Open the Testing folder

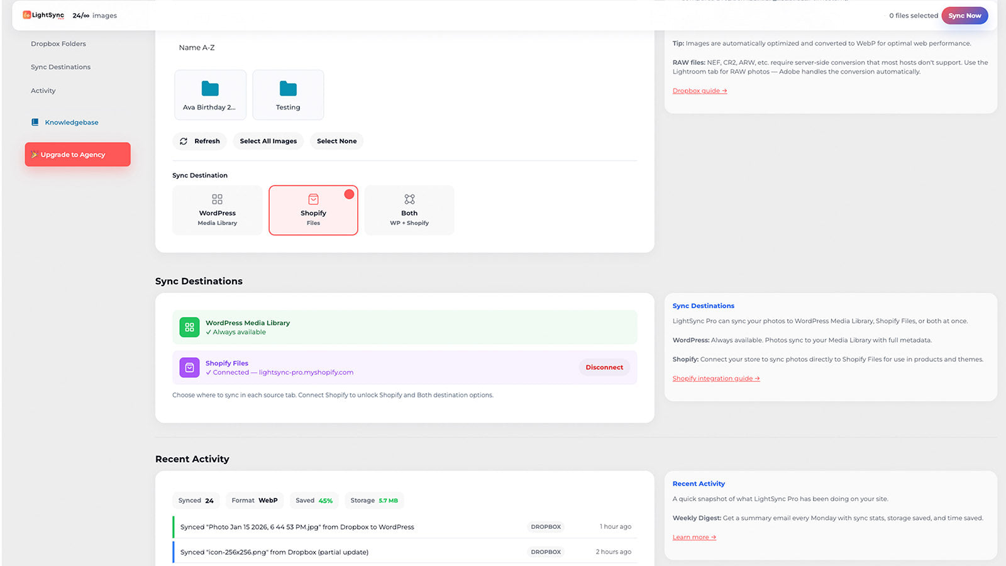coord(288,94)
